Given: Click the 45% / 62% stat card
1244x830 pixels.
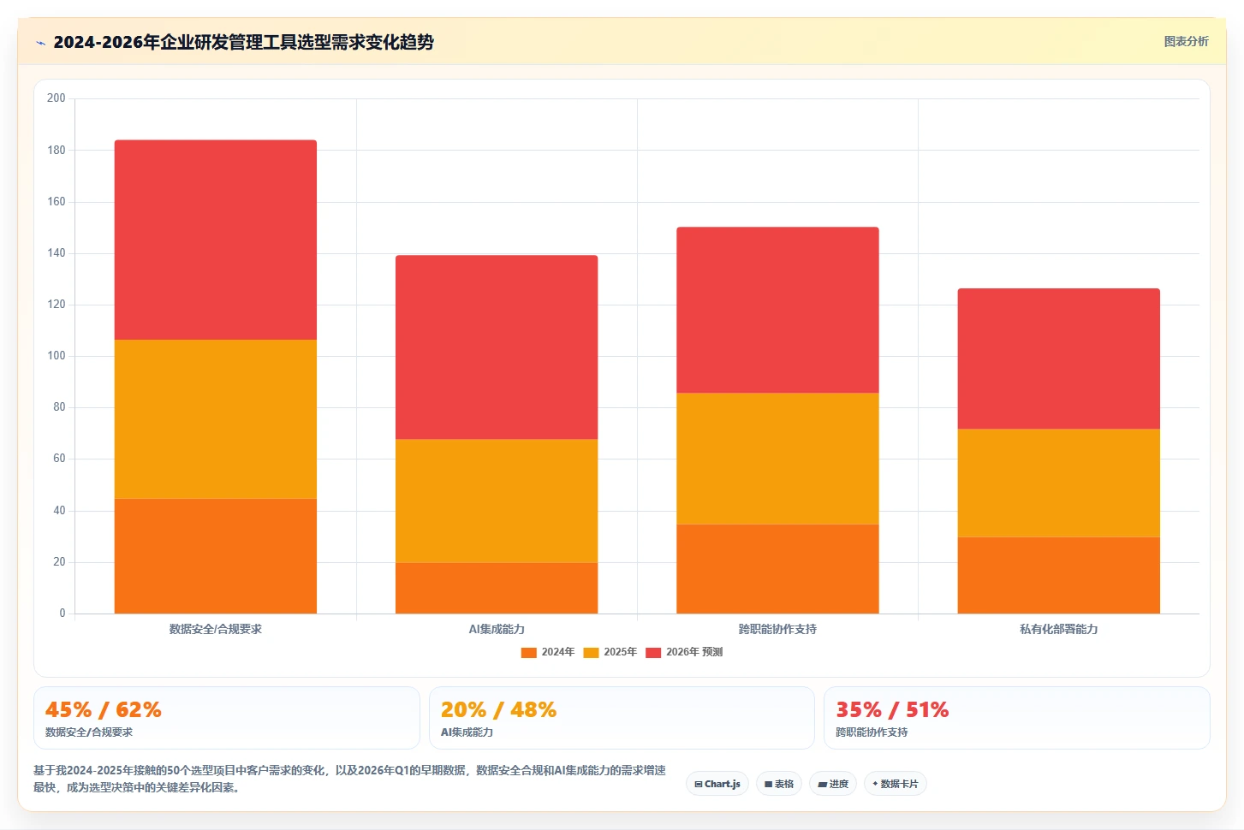Looking at the screenshot, I should point(227,718).
